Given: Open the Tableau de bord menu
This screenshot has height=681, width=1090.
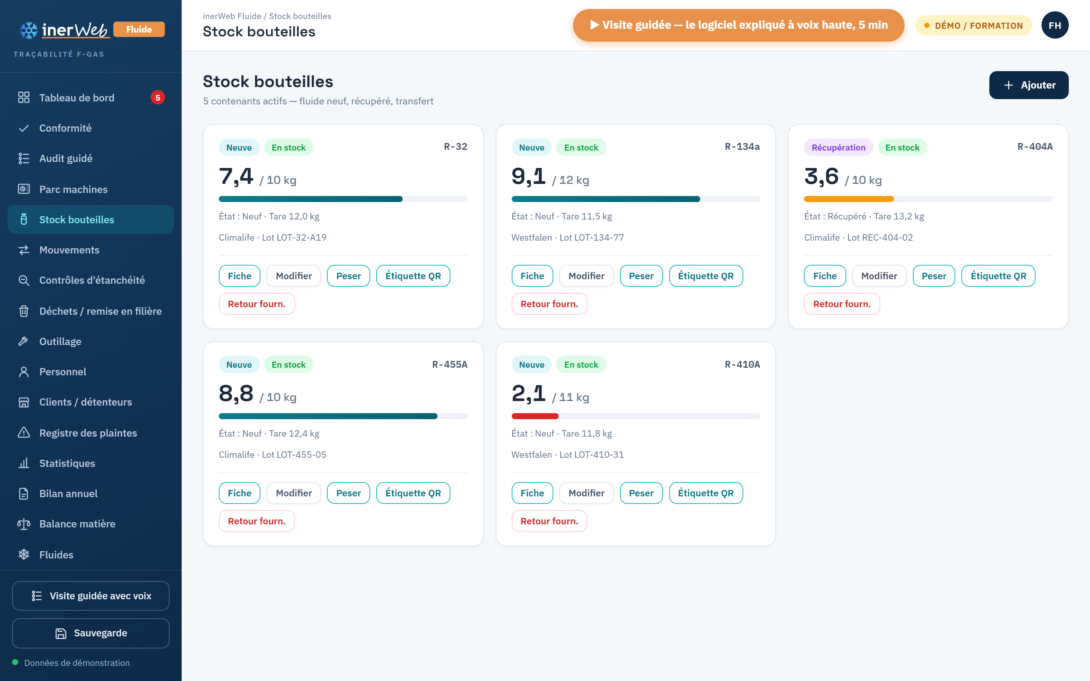Looking at the screenshot, I should pos(91,97).
